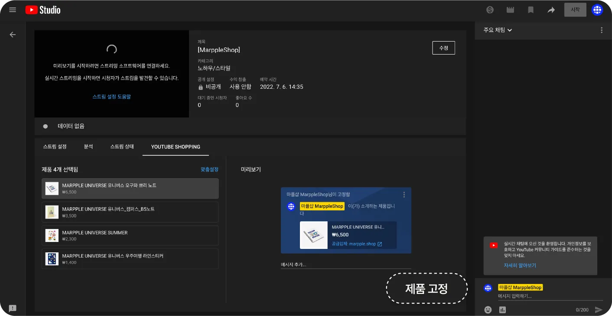Screen dimensions: 612x316
Task: Click the 우주여행 라인스티커 product thumbnail
Action: [52, 259]
